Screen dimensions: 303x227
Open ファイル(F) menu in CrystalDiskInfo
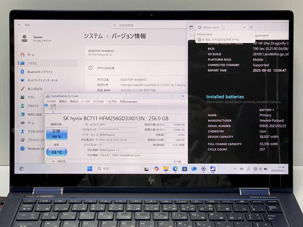tap(51, 102)
